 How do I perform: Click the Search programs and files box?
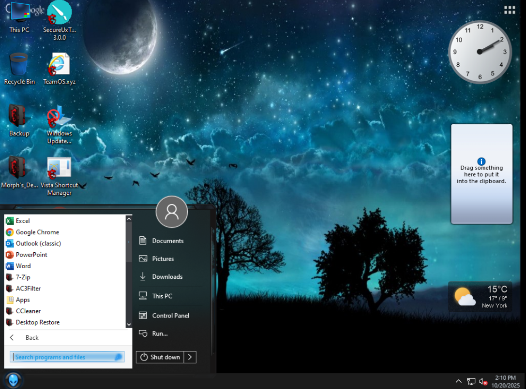coord(67,357)
